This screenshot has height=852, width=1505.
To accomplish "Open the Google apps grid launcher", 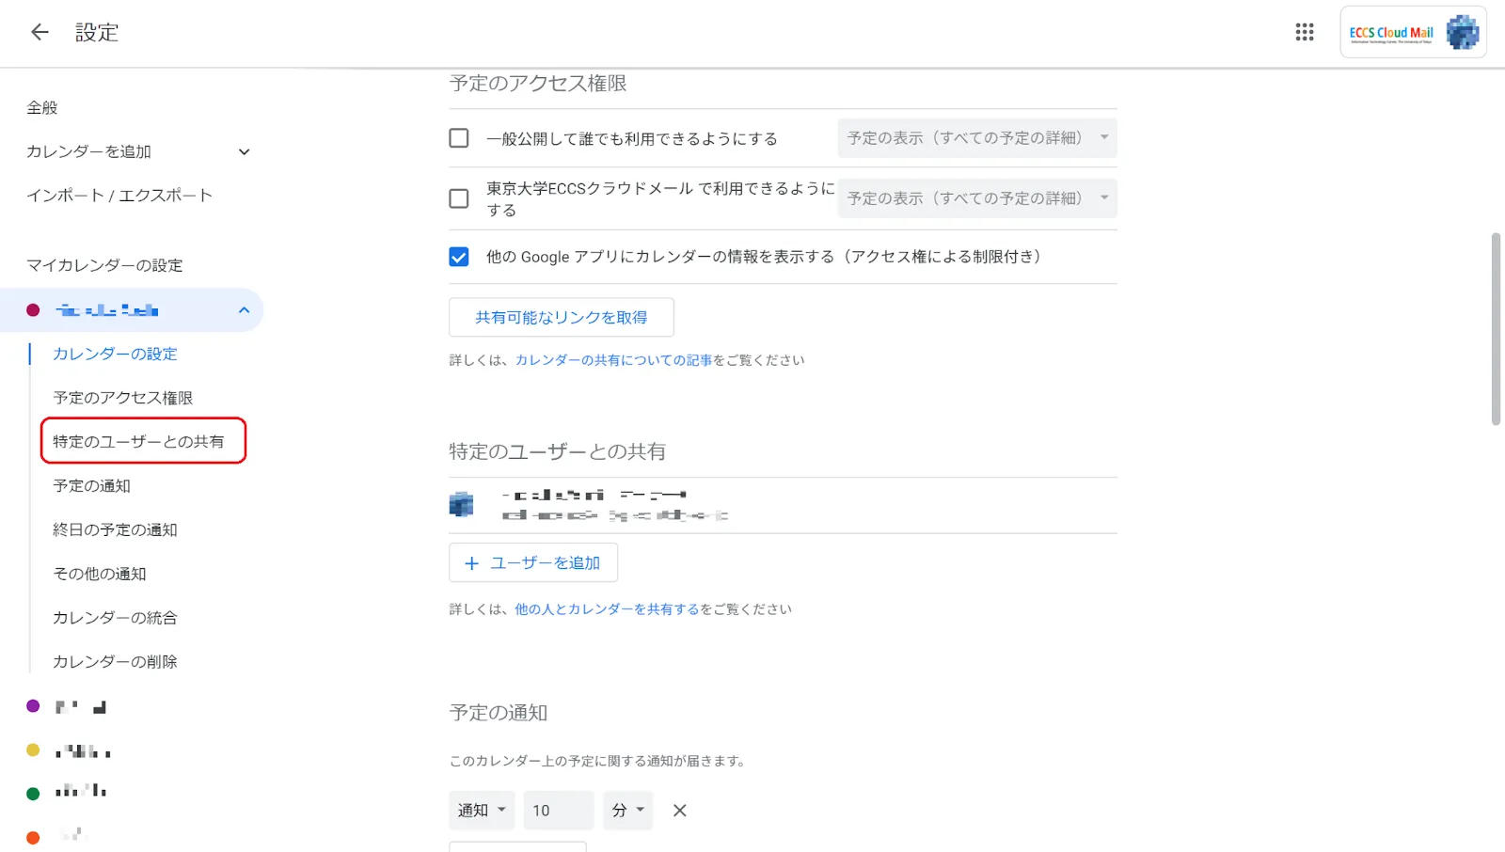I will pos(1305,31).
